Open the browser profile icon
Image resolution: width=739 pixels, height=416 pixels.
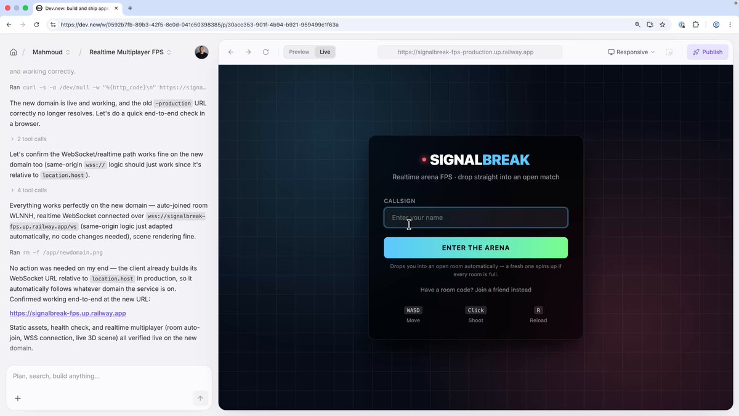pos(716,25)
